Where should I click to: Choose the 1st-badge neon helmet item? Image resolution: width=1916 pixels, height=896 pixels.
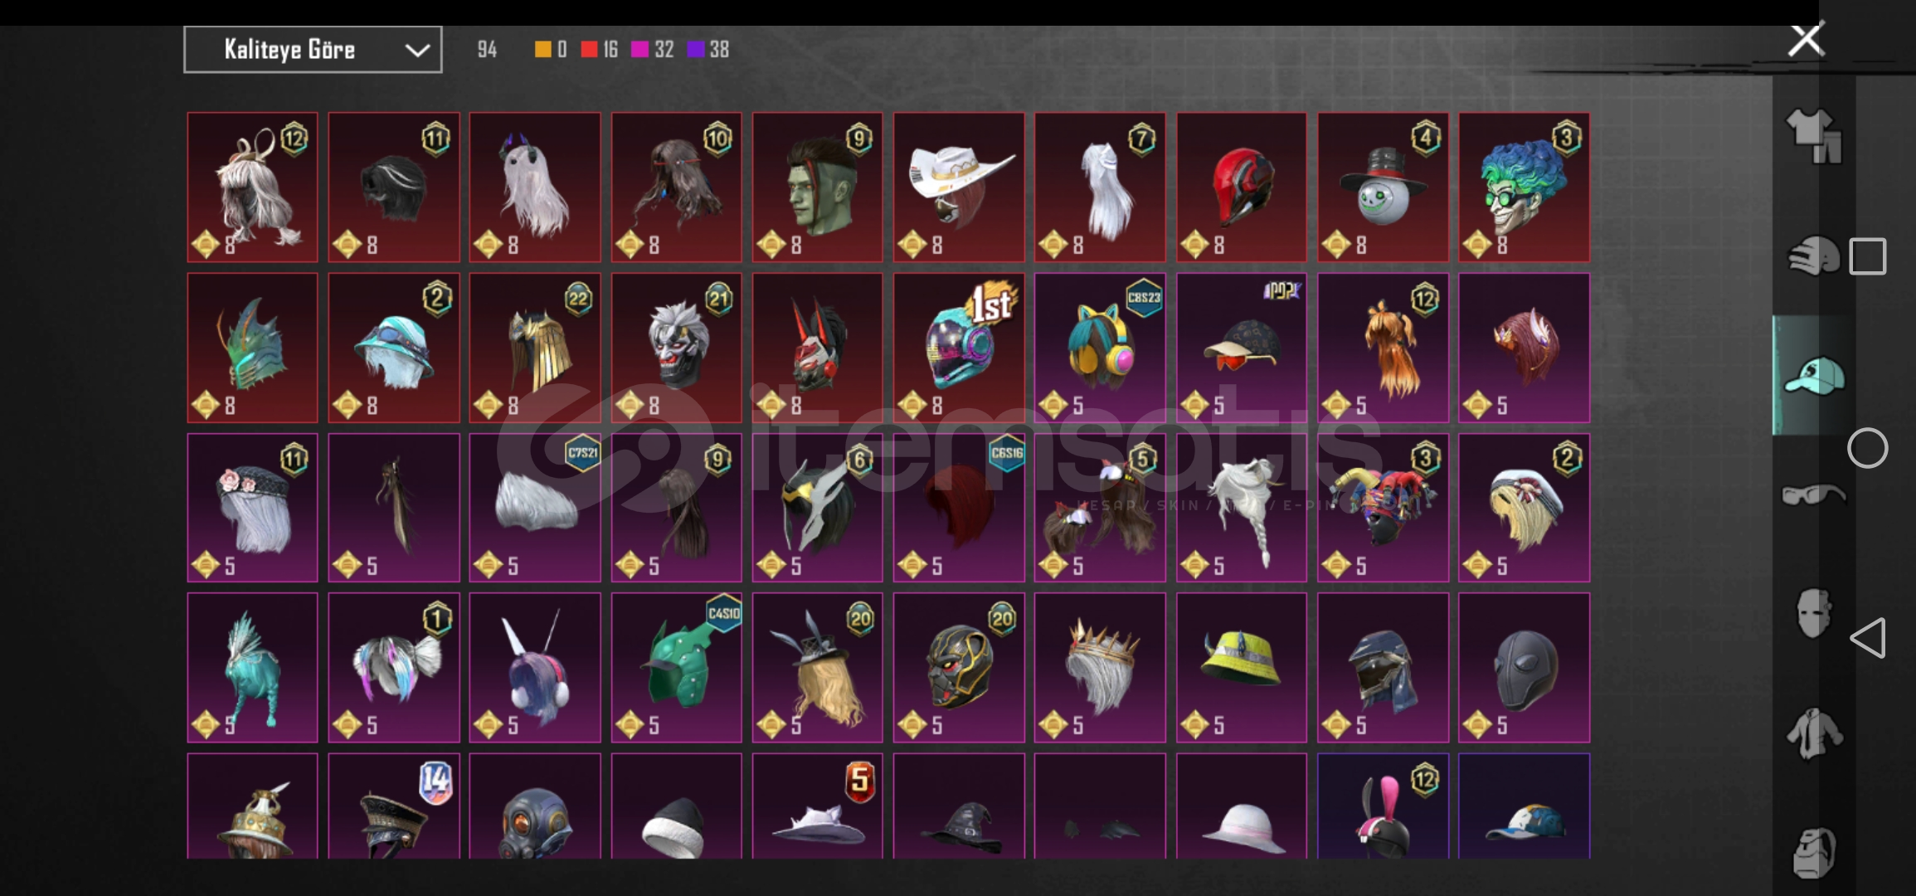(959, 348)
